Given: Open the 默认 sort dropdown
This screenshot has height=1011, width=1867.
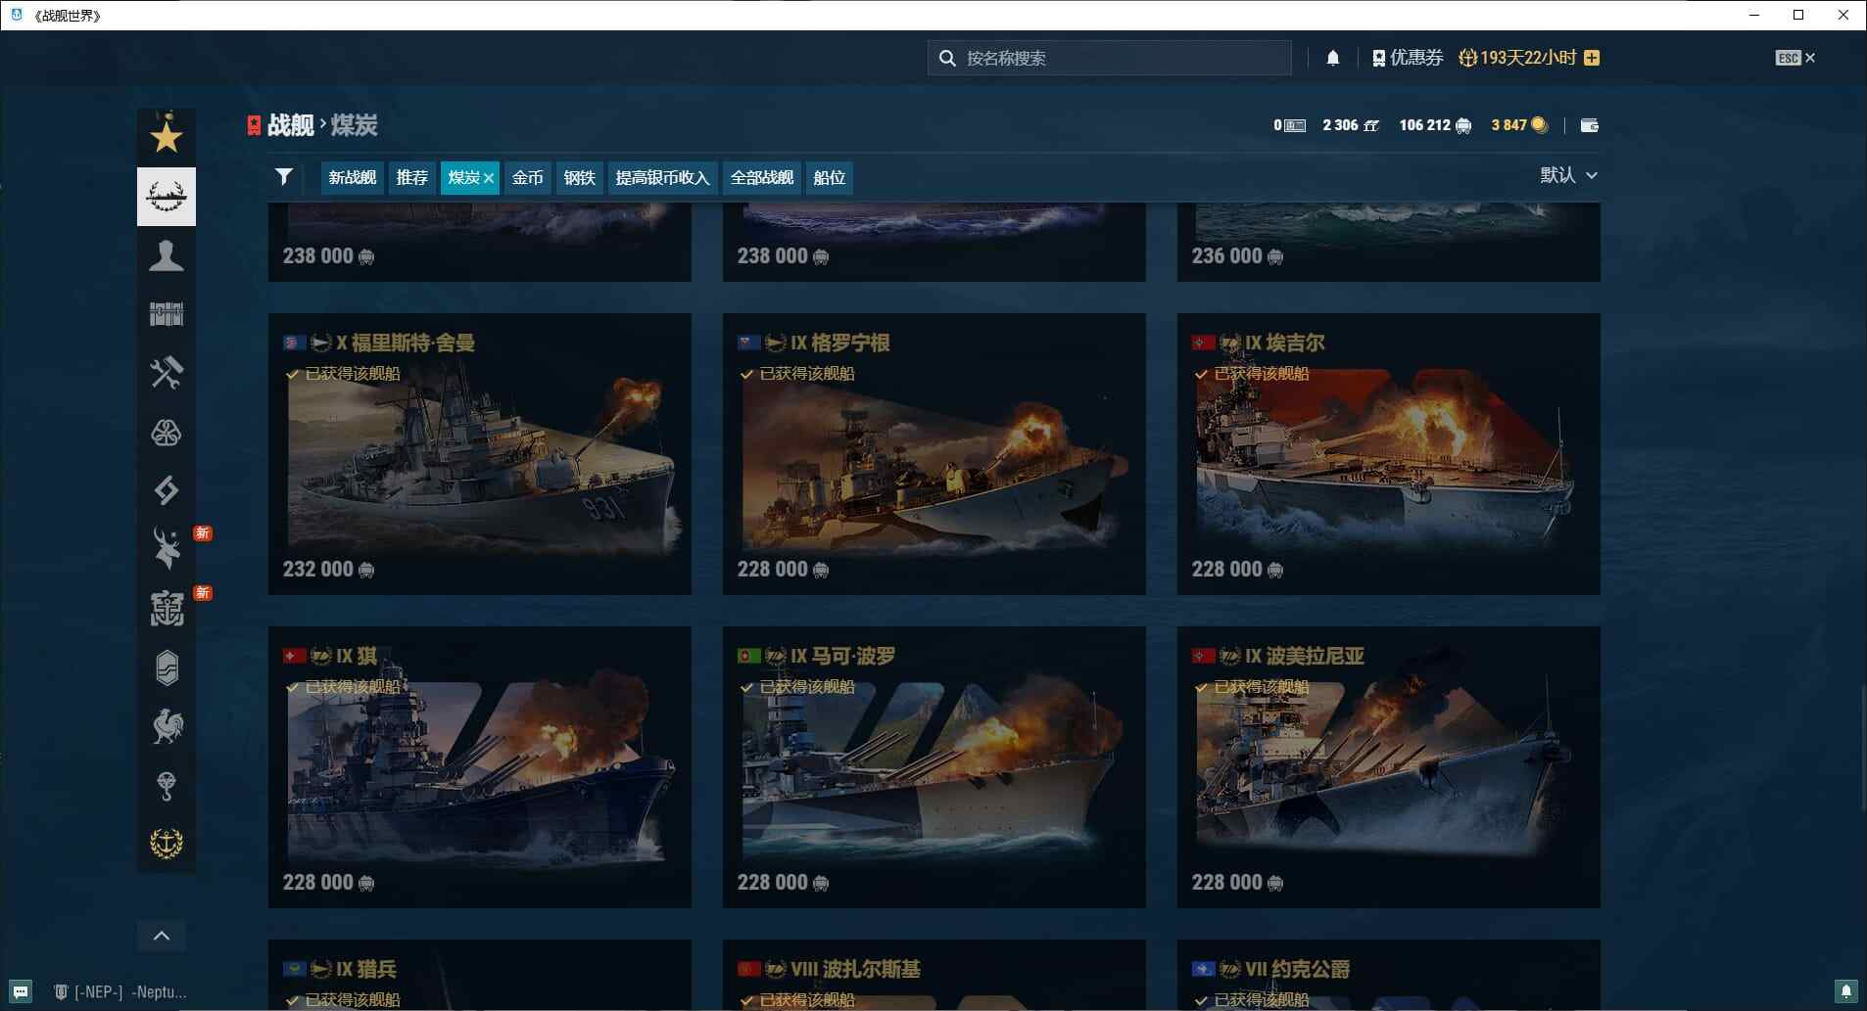Looking at the screenshot, I should (x=1566, y=174).
